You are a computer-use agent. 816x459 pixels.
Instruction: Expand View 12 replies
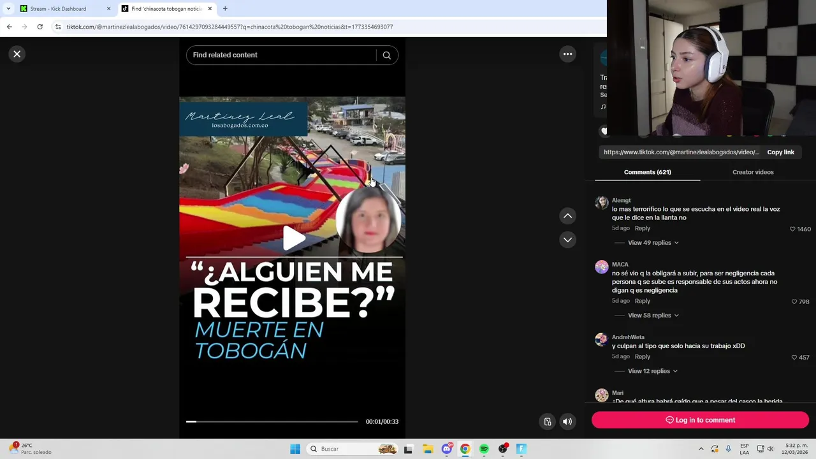tap(652, 371)
